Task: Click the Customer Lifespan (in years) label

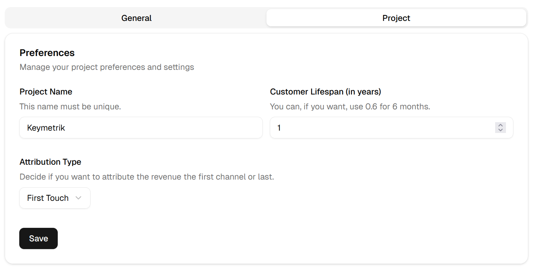Action: [x=325, y=92]
